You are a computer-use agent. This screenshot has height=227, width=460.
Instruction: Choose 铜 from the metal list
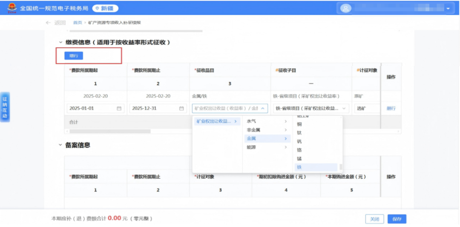(x=316, y=124)
